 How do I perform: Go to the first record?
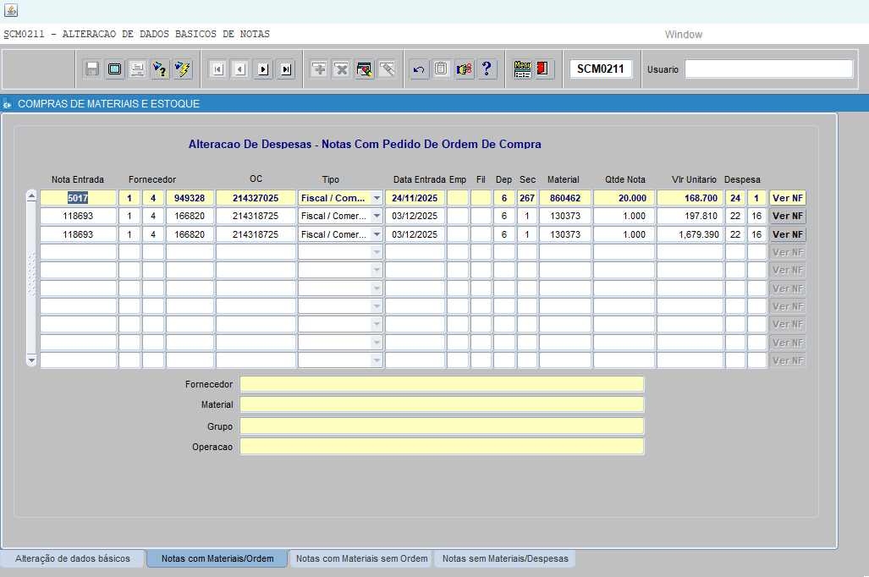(x=217, y=69)
